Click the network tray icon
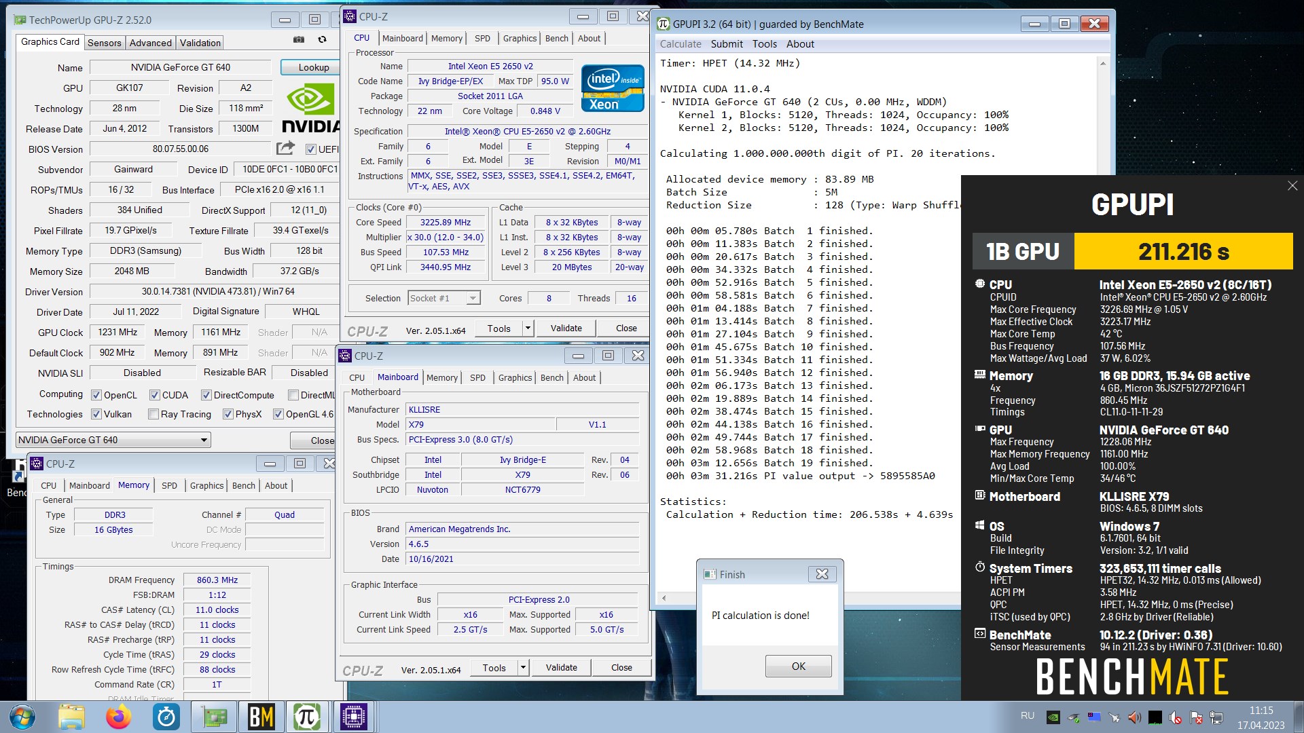 coord(1216,717)
